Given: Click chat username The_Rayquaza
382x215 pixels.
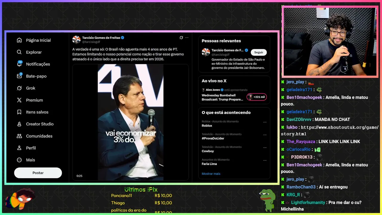Looking at the screenshot, I should point(301,142).
